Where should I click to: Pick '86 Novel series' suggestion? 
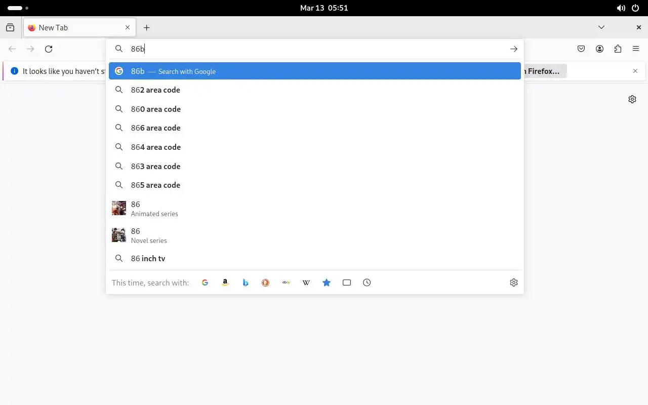pos(315,235)
